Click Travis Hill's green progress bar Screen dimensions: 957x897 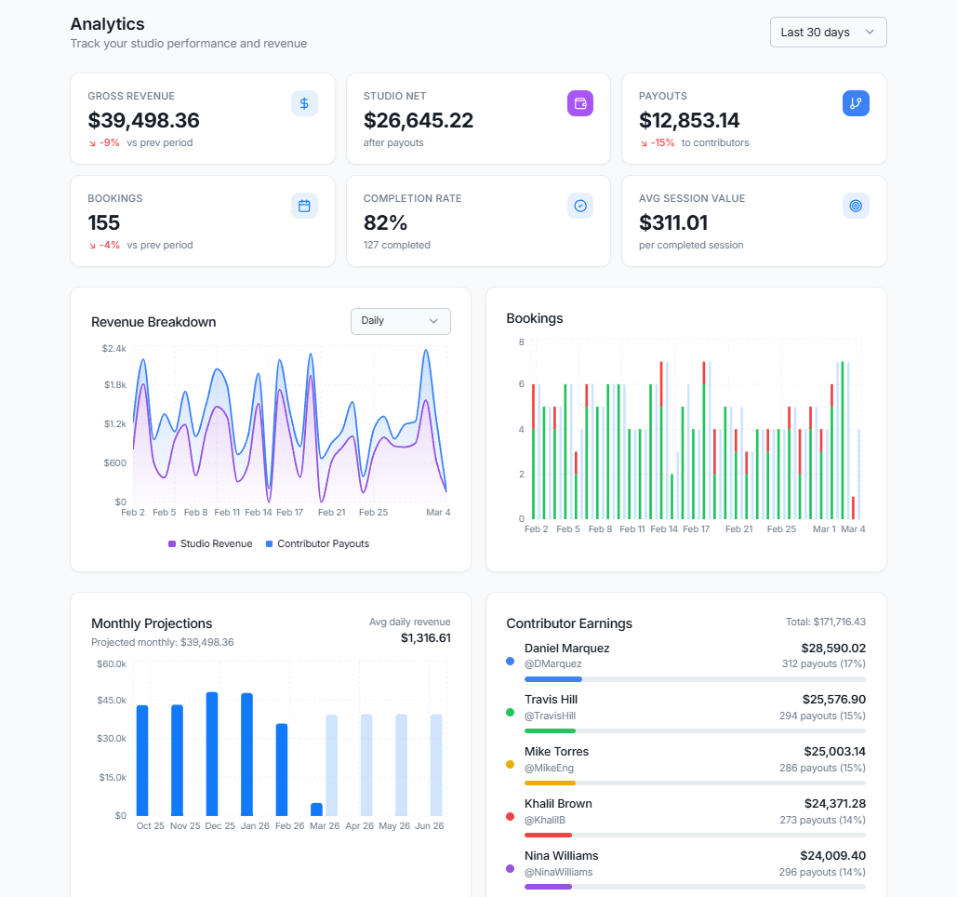(550, 731)
